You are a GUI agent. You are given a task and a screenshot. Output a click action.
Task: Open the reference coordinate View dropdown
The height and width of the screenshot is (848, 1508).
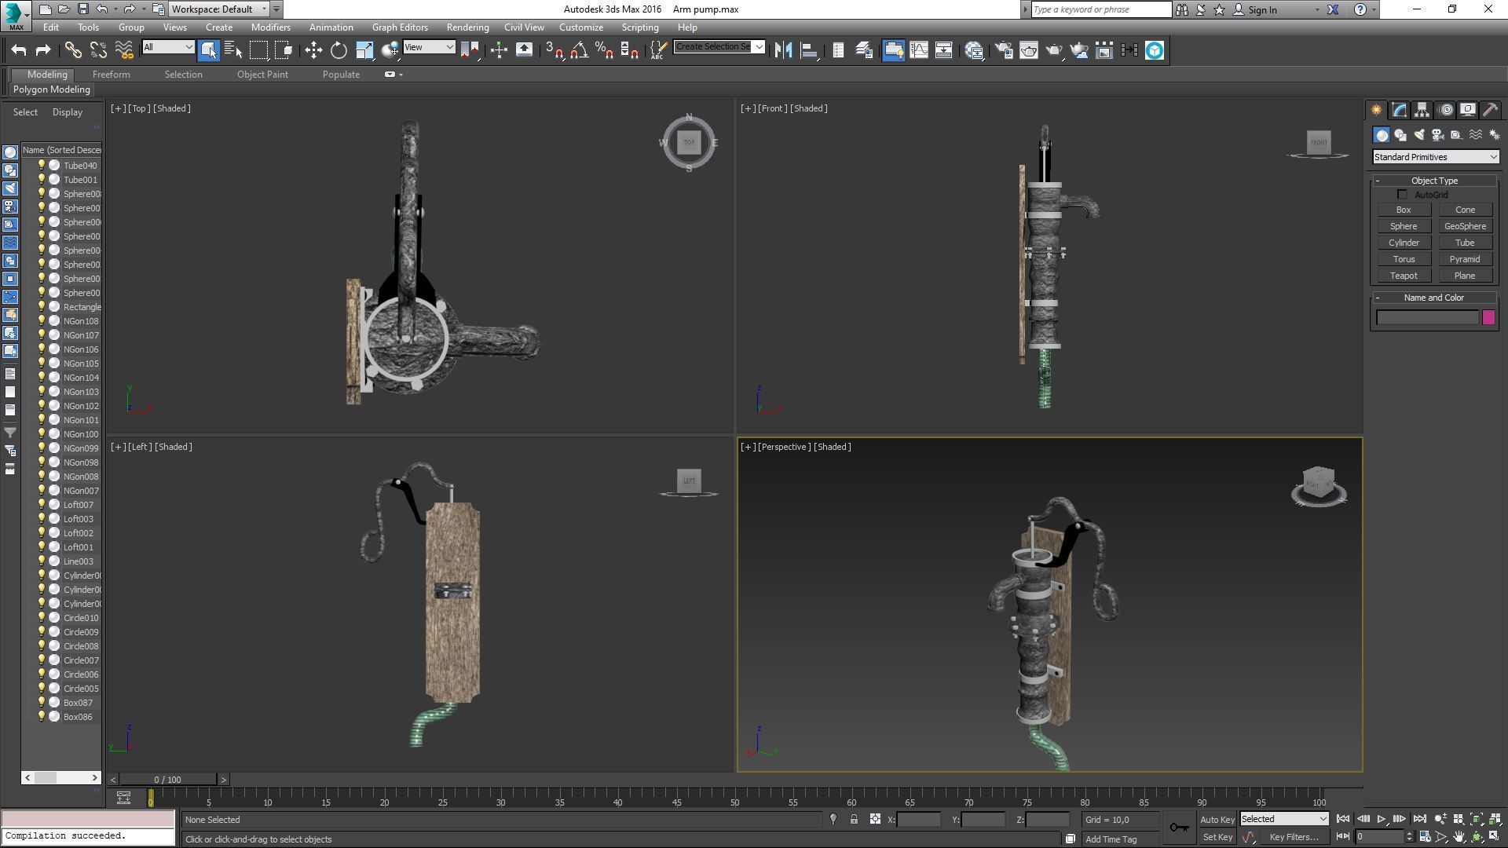coord(429,47)
